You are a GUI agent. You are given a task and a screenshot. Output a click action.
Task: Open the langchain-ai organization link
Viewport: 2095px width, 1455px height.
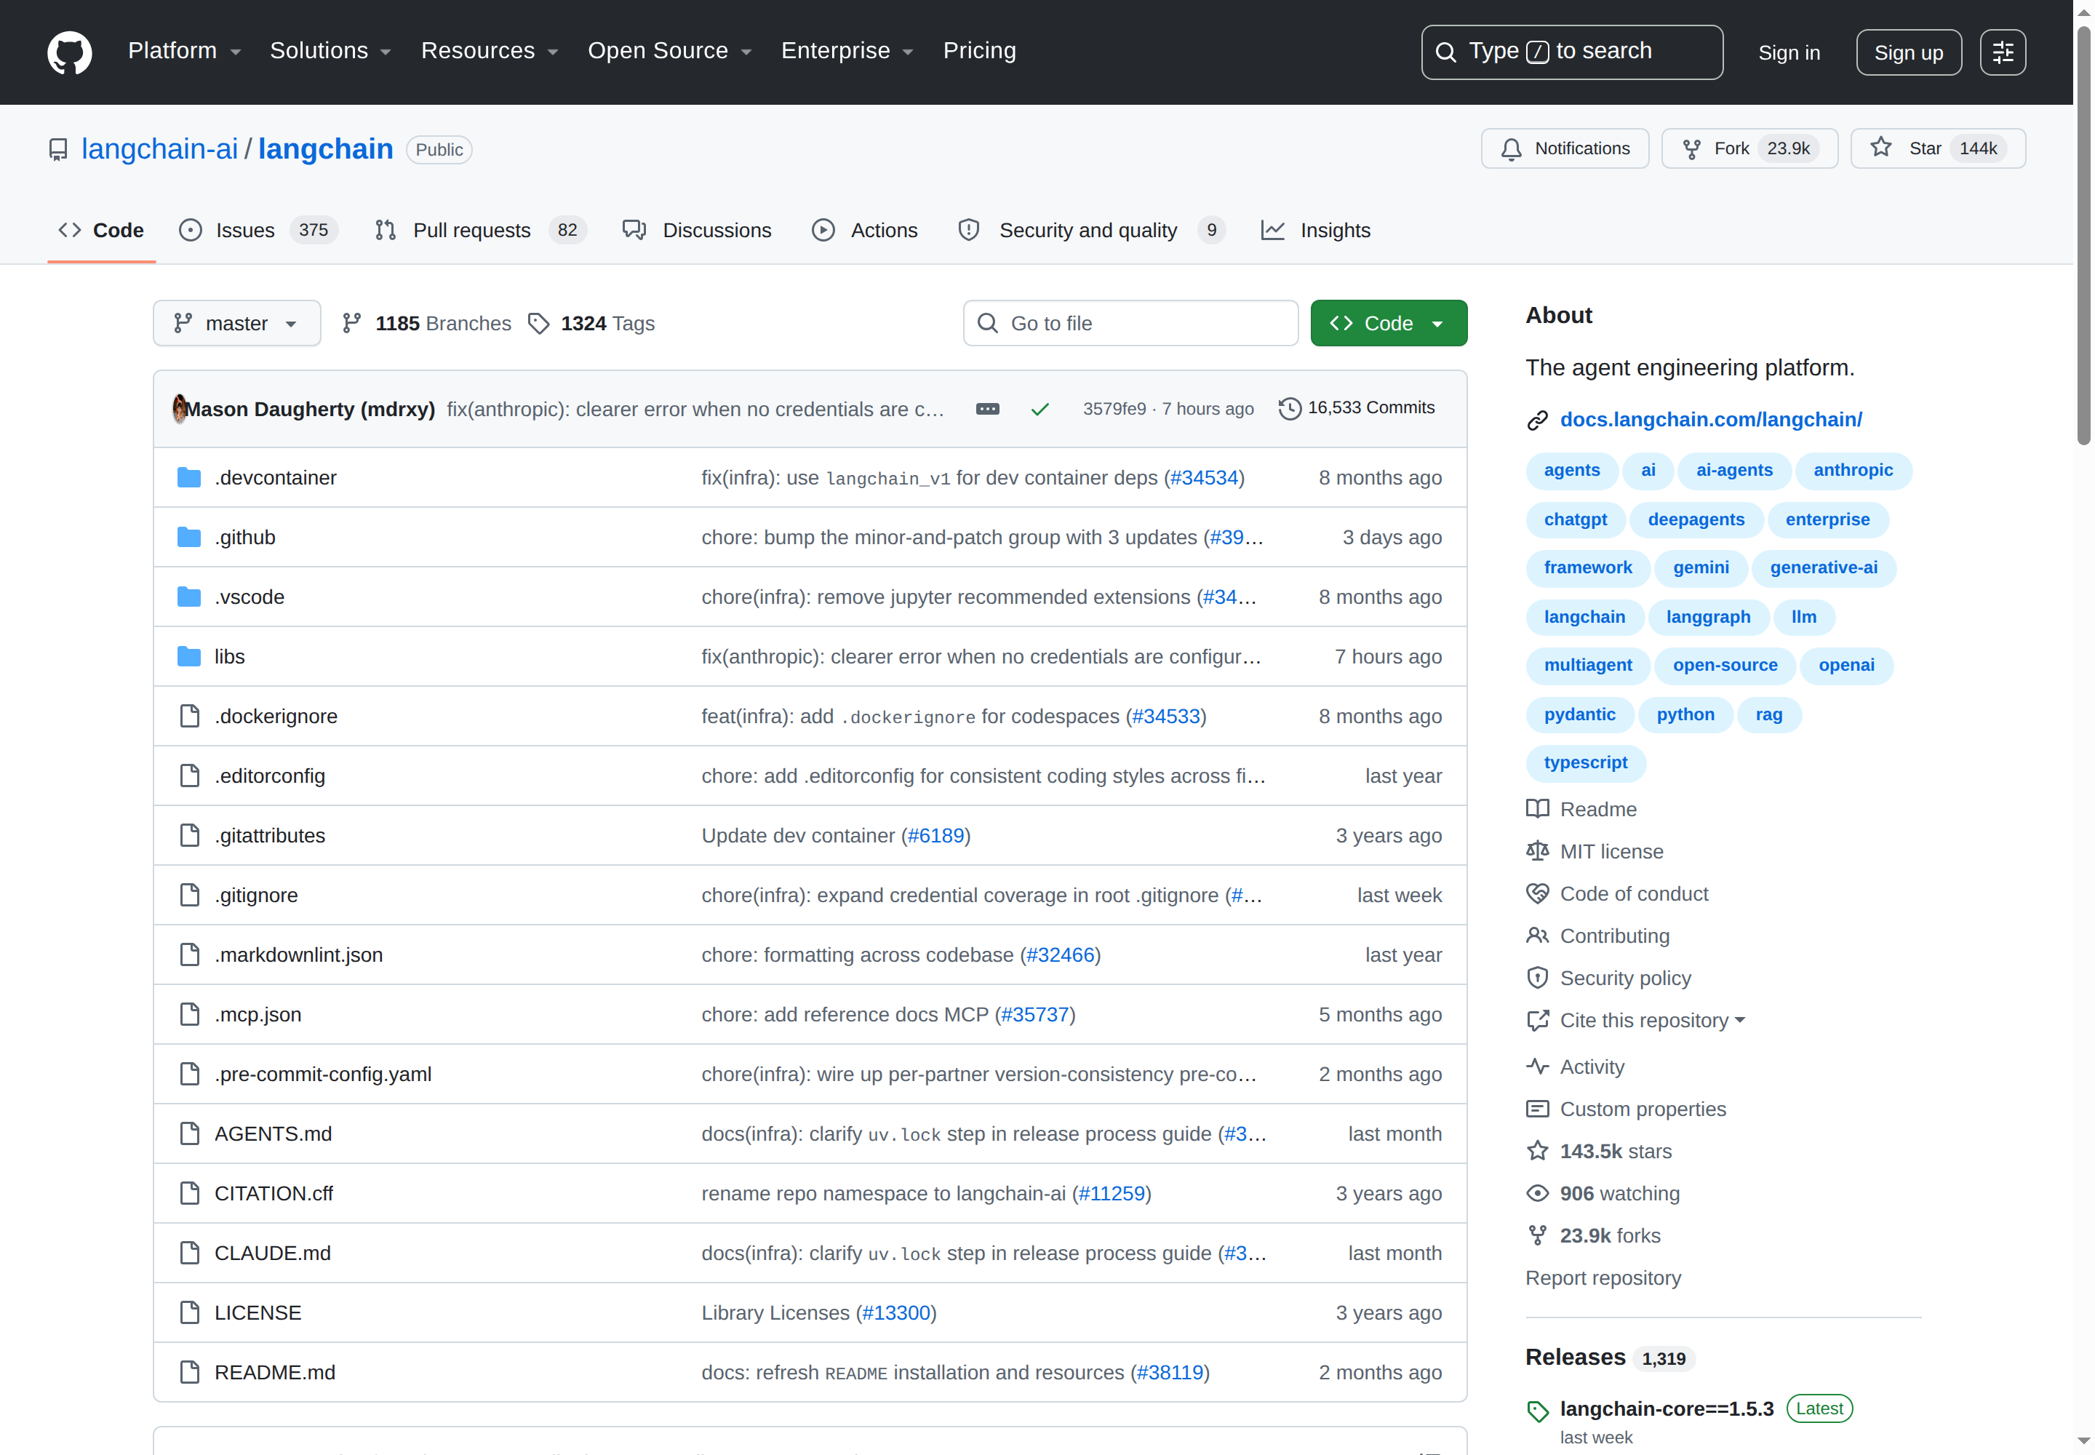tap(159, 148)
